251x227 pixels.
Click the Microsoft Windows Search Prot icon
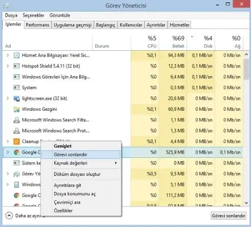click(16, 131)
